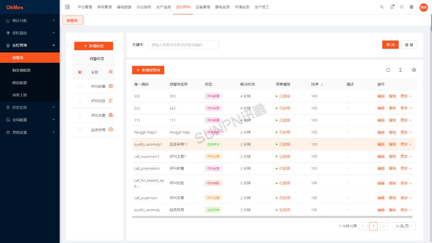This screenshot has width=432, height=243.
Task: Click the 统计分析 chart icon in sidebar
Action: [8, 21]
